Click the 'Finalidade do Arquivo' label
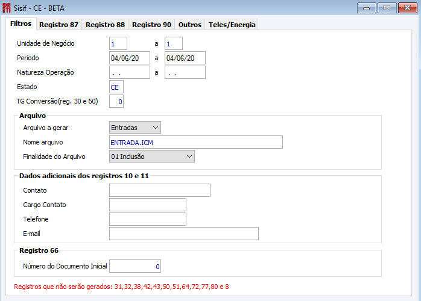 pyautogui.click(x=54, y=157)
